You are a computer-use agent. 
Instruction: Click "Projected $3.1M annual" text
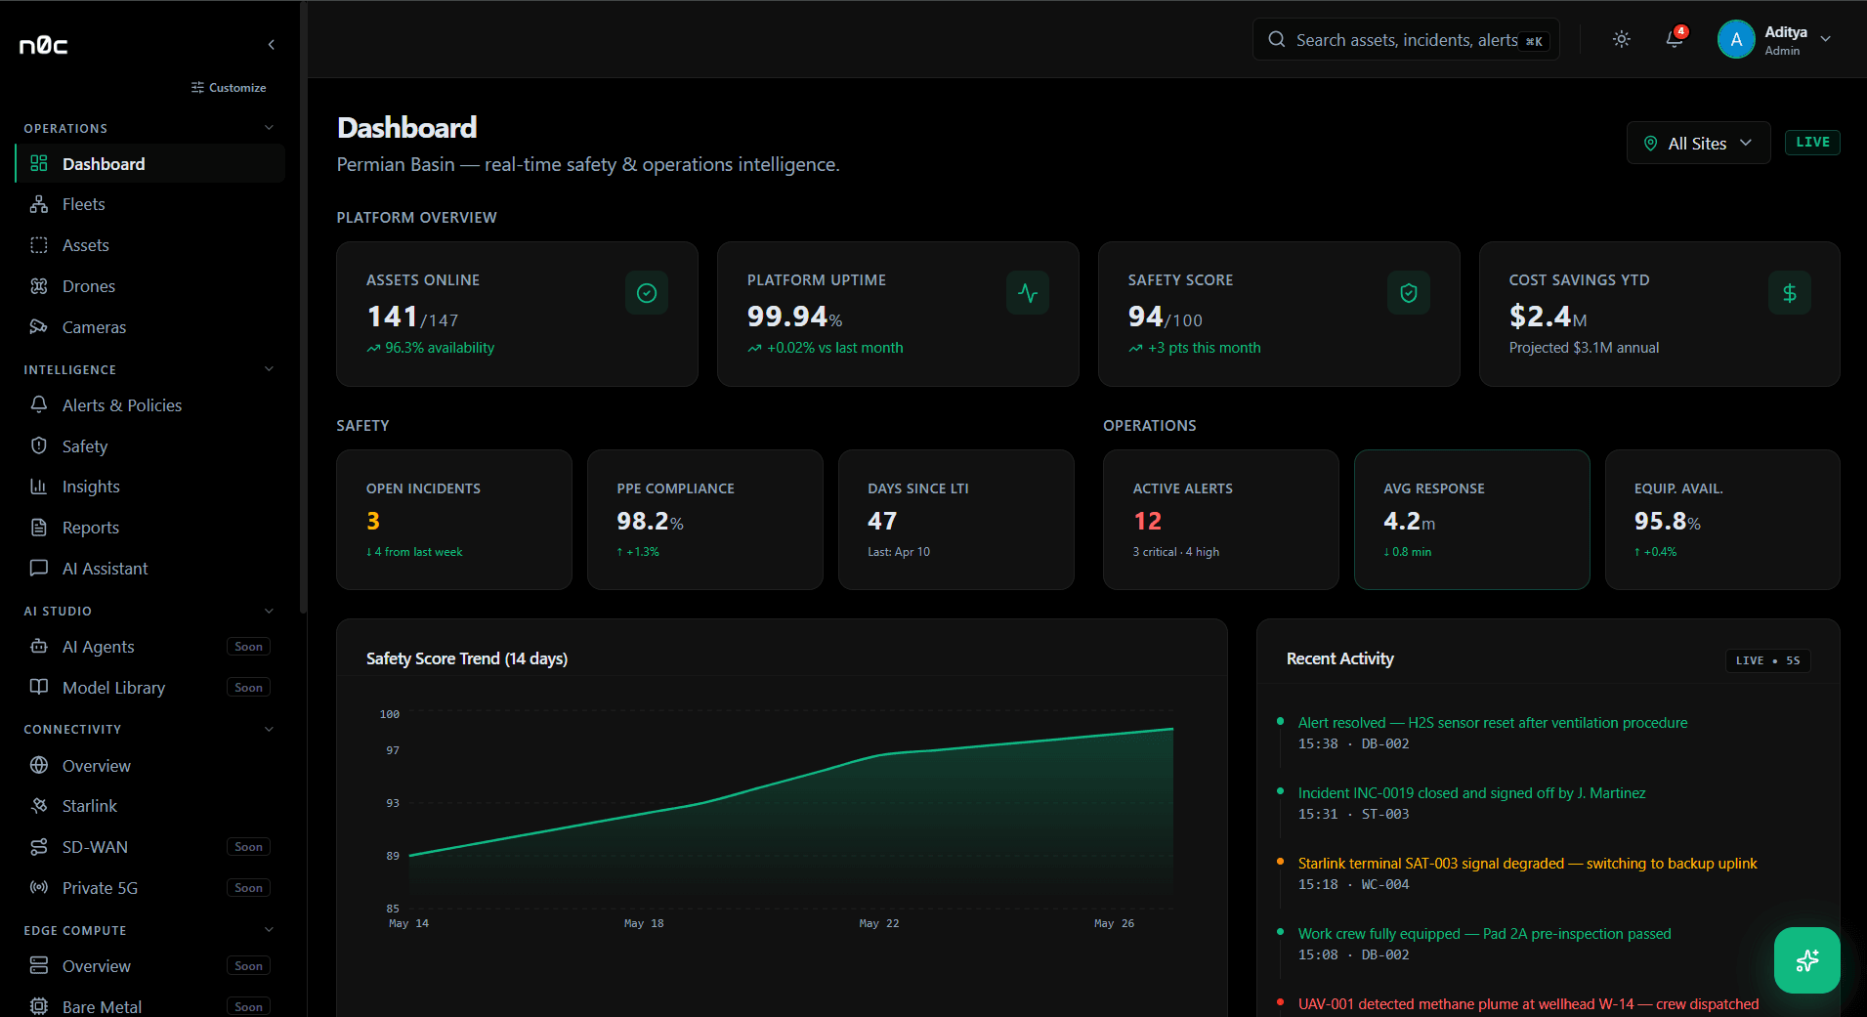coord(1584,348)
